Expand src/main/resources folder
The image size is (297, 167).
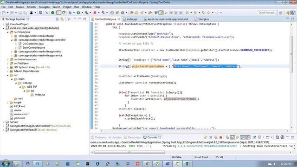pyautogui.click(x=8, y=59)
